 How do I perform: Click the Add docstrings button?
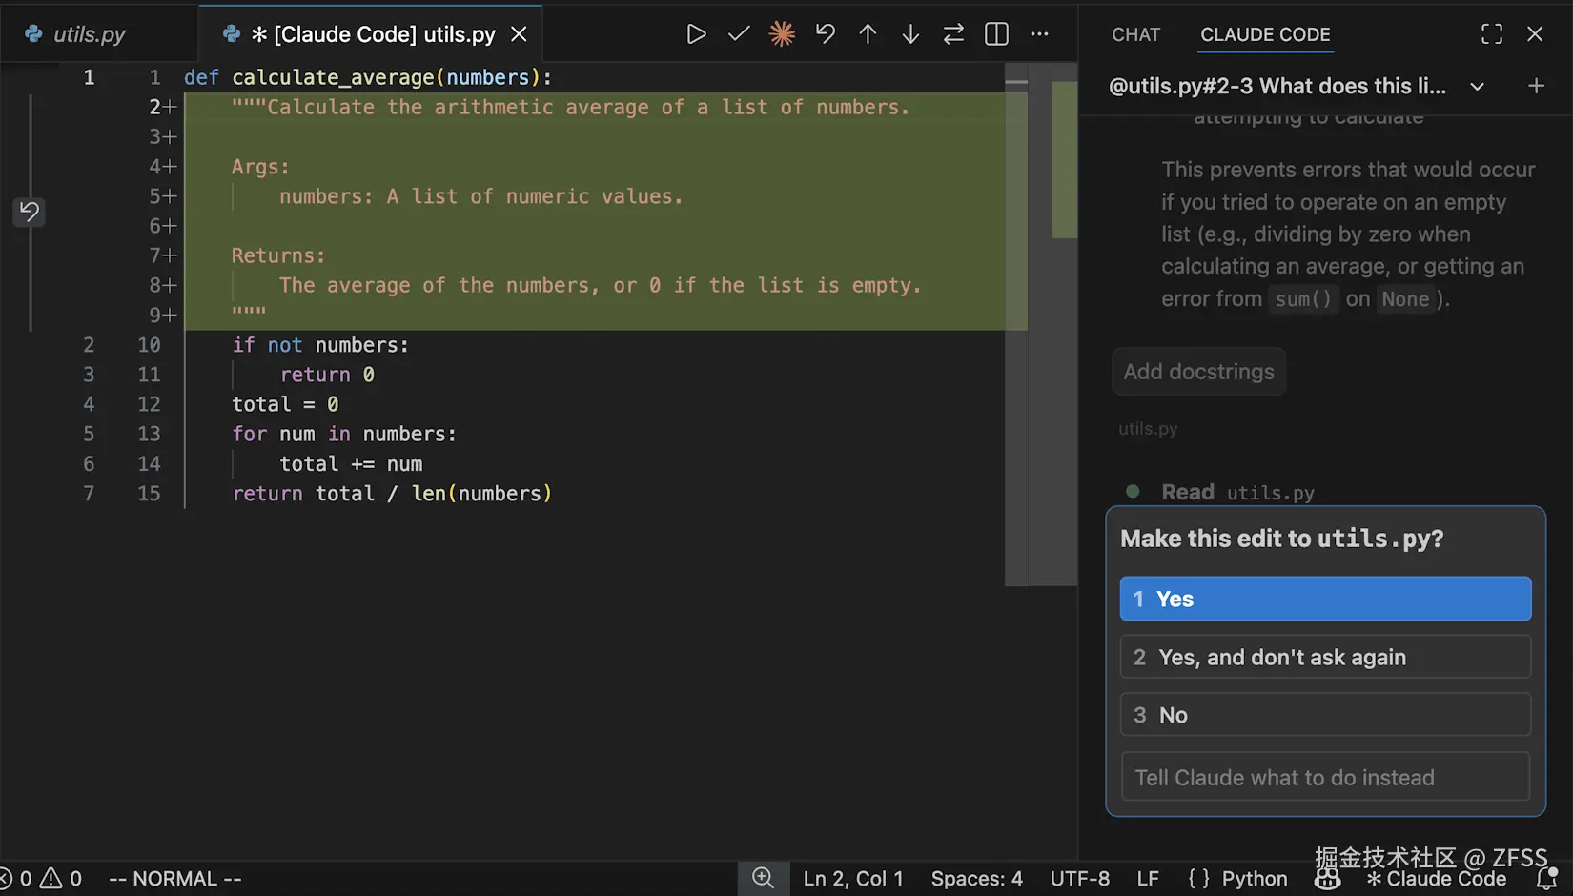click(1198, 372)
